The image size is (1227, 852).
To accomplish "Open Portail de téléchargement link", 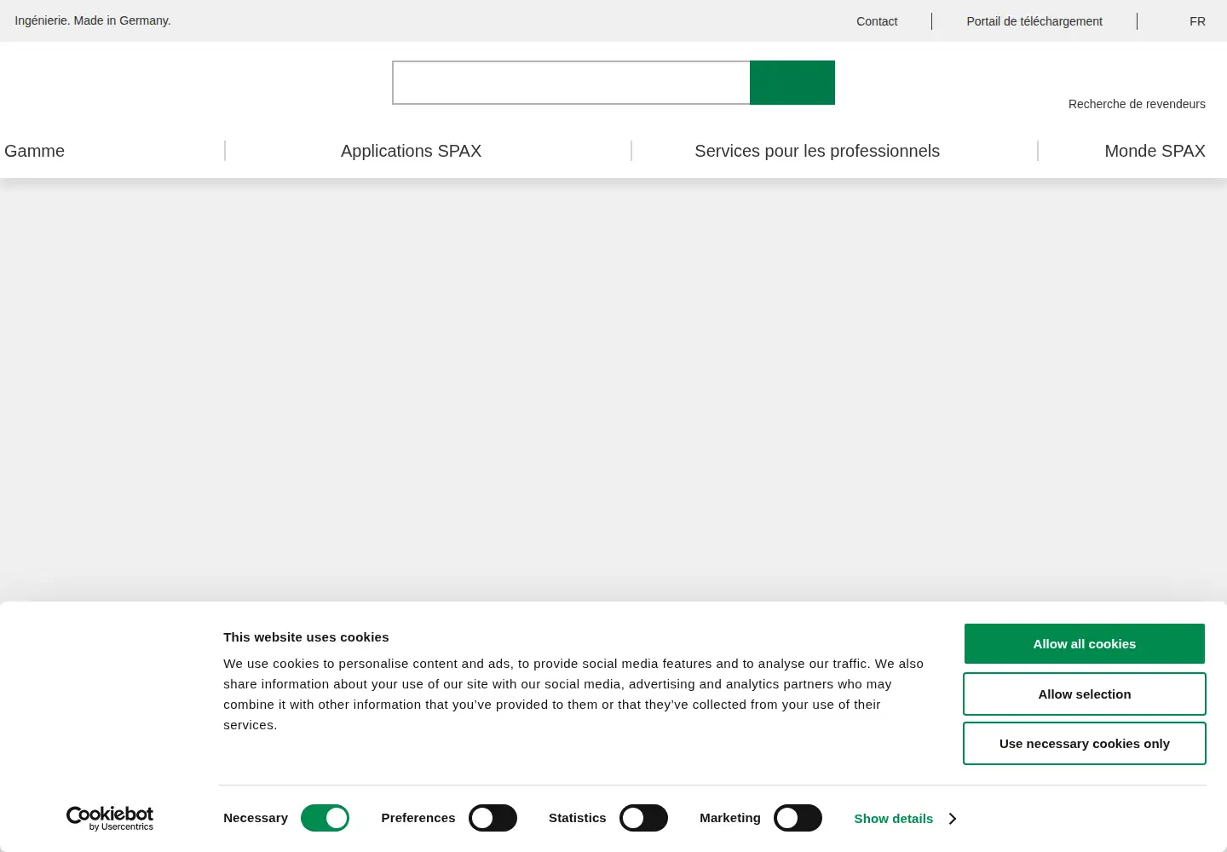I will pos(1034,21).
